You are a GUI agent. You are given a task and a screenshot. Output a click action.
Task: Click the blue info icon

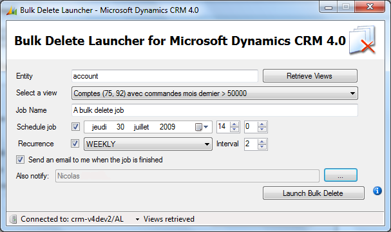pyautogui.click(x=377, y=191)
